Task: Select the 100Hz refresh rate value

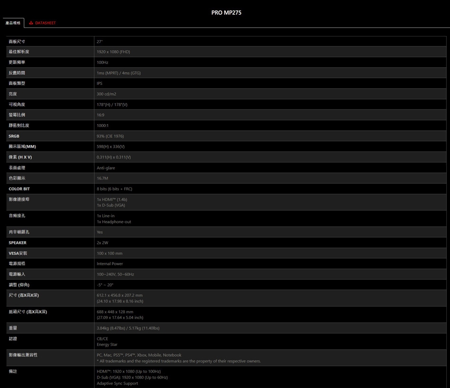Action: (x=102, y=63)
